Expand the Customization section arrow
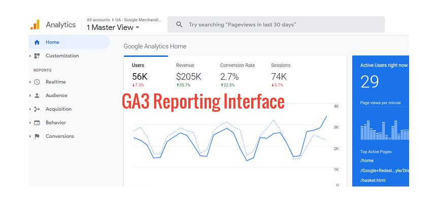Screen dimensions: 435x202 [x=30, y=56]
